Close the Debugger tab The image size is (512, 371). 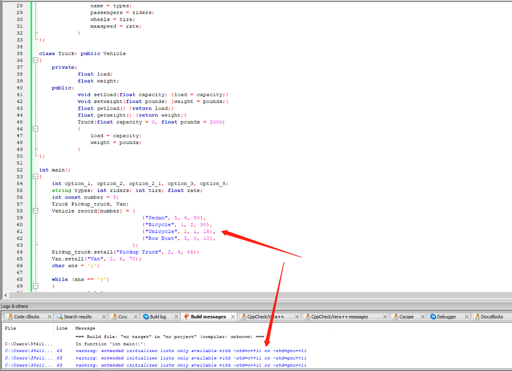pos(466,316)
